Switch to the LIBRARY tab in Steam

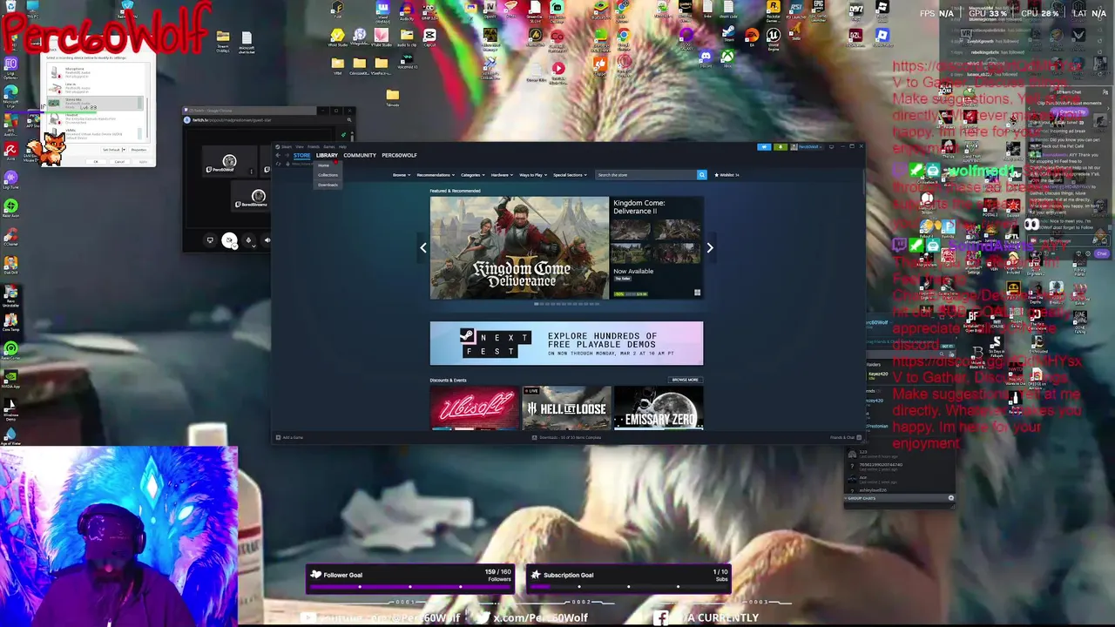tap(327, 155)
